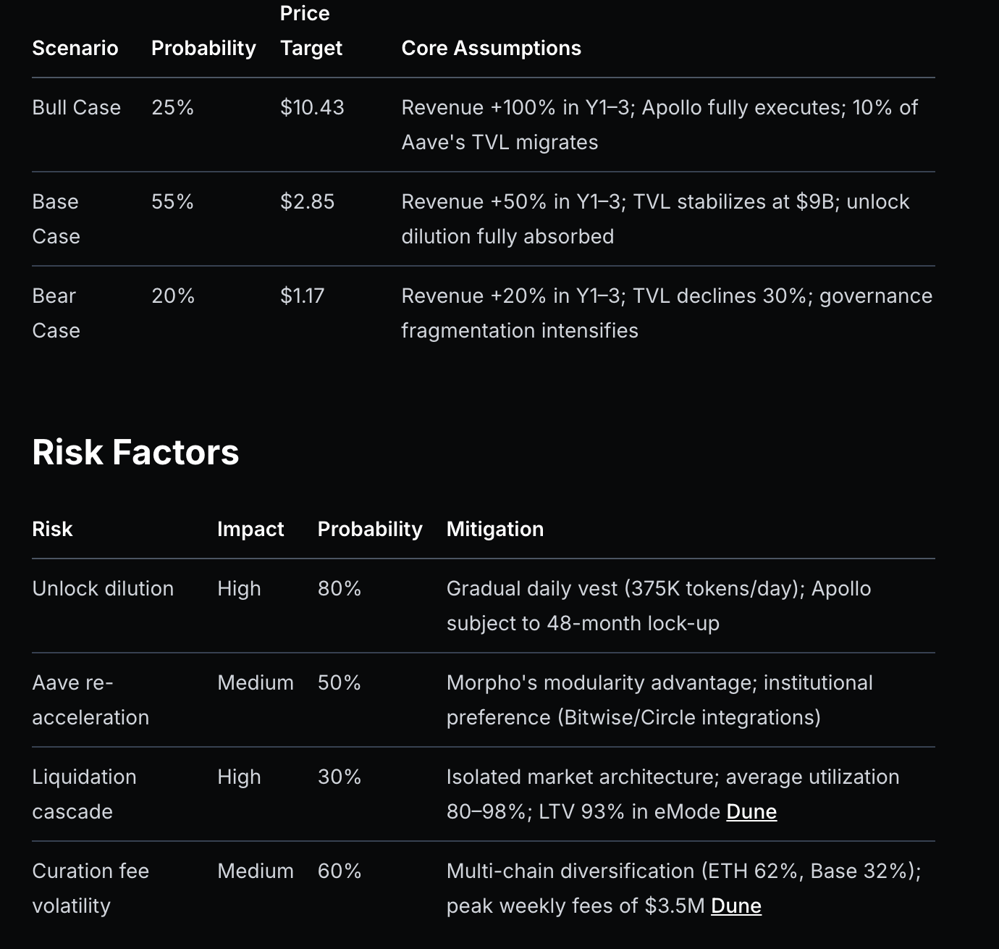Click the Core Assumptions column header

[x=491, y=48]
